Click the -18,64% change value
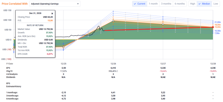 click(163, 71)
